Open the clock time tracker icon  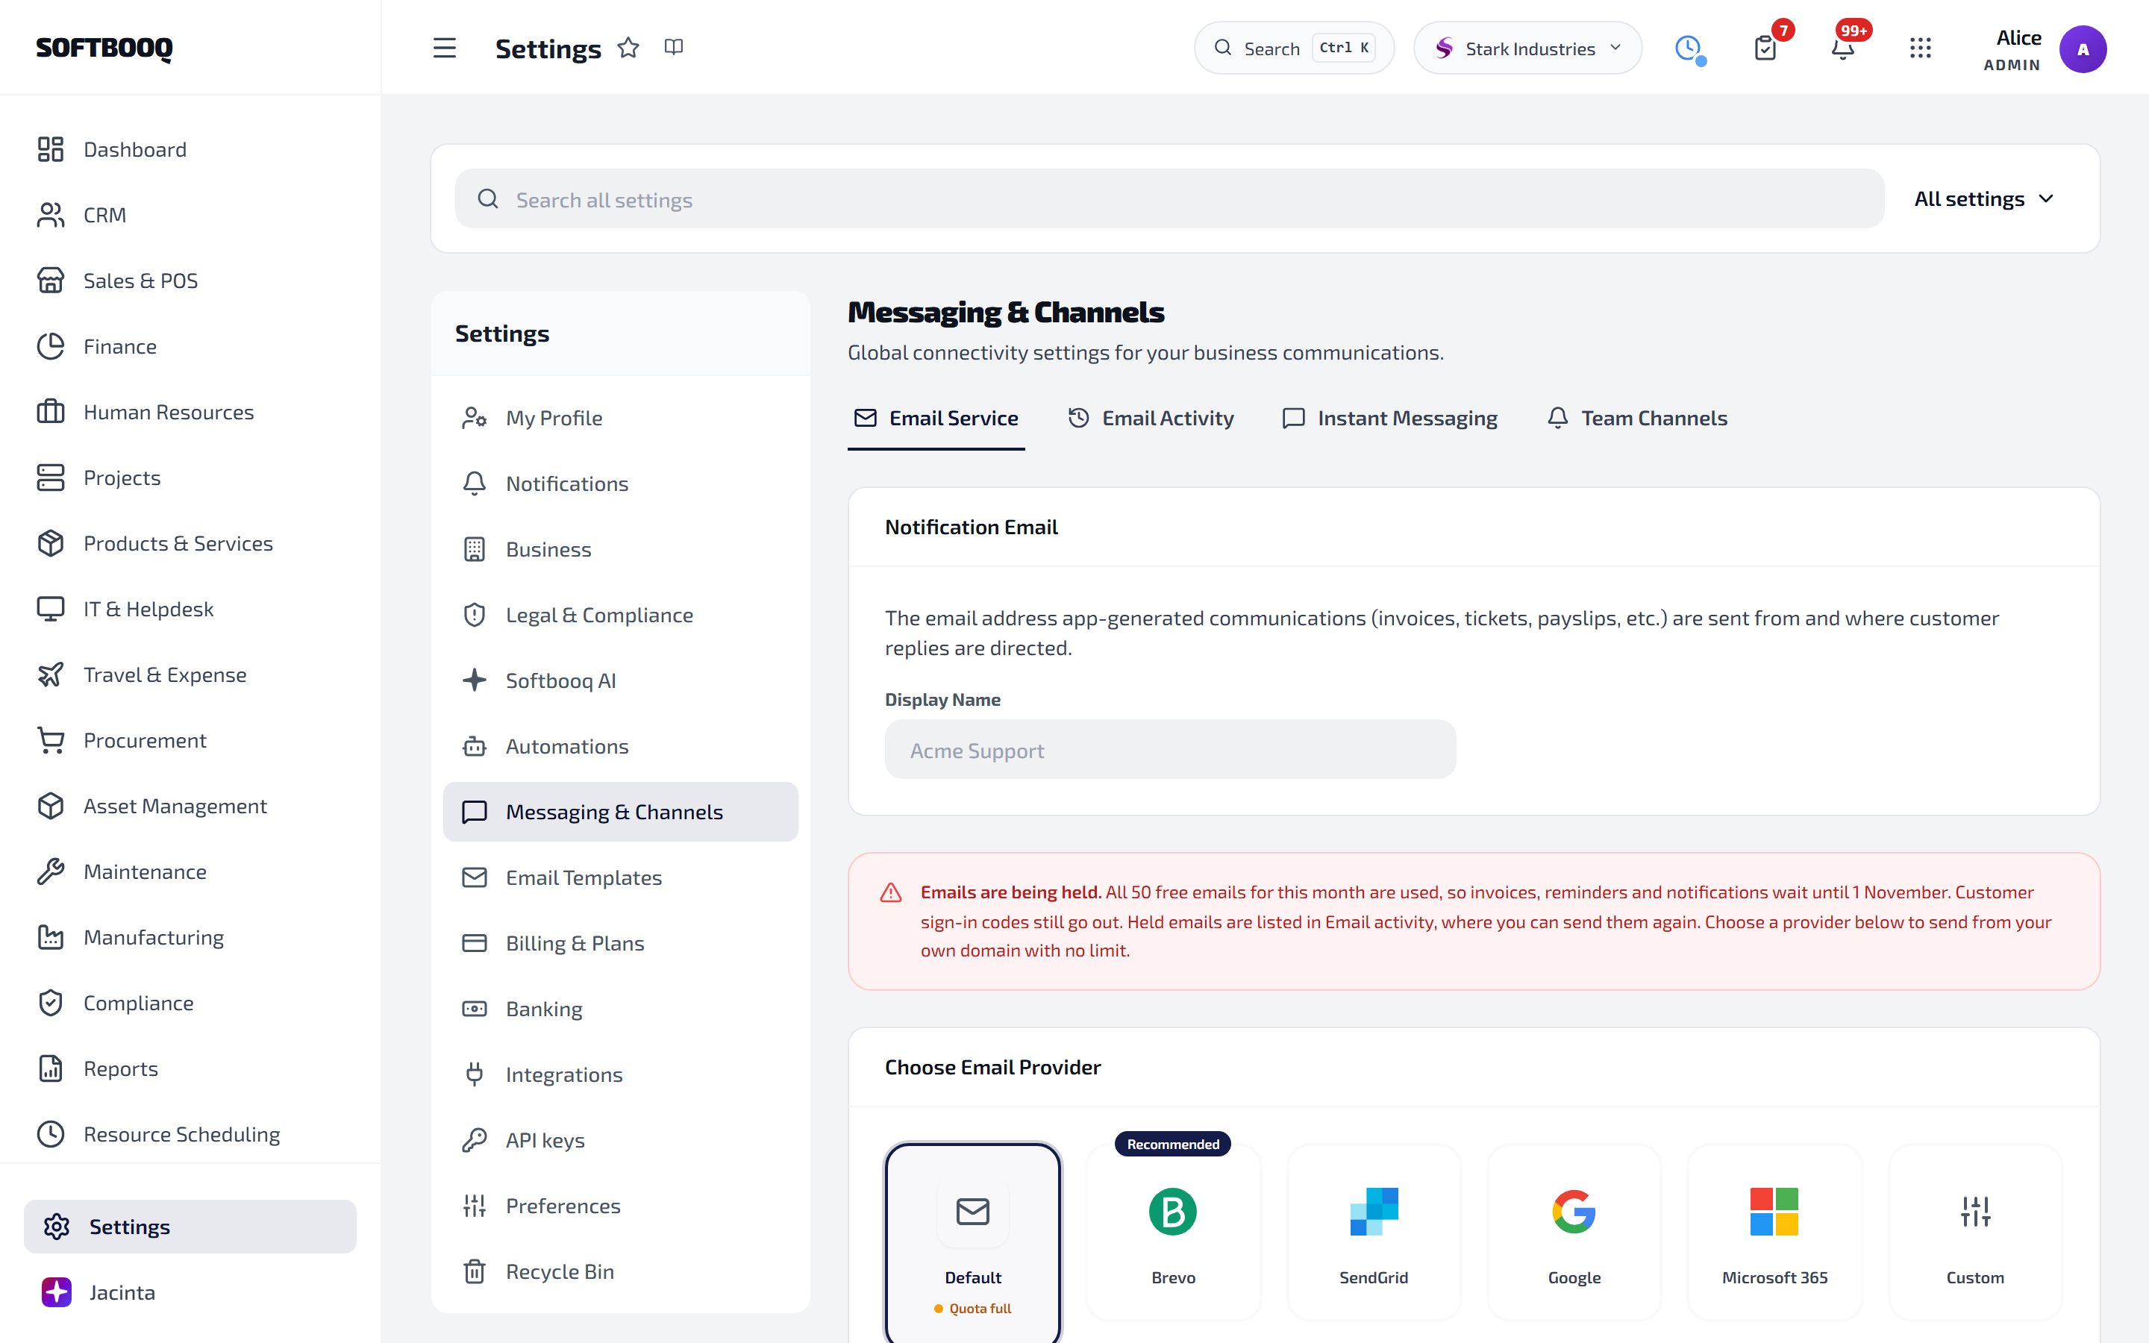[x=1688, y=48]
